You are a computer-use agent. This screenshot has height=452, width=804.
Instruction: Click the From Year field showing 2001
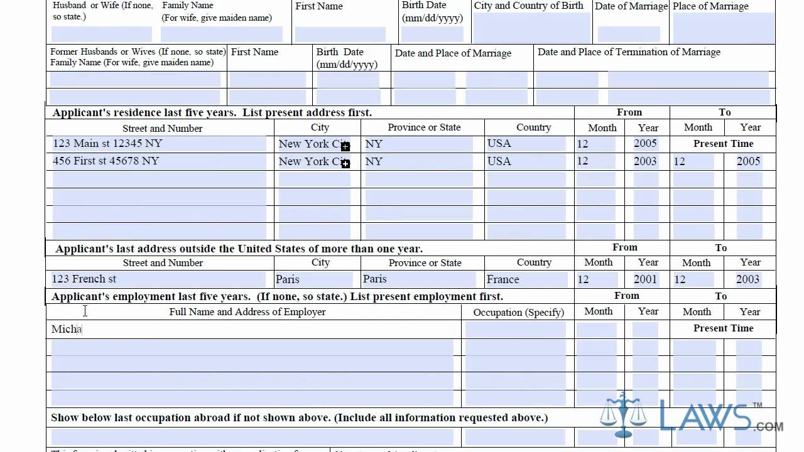tap(645, 279)
